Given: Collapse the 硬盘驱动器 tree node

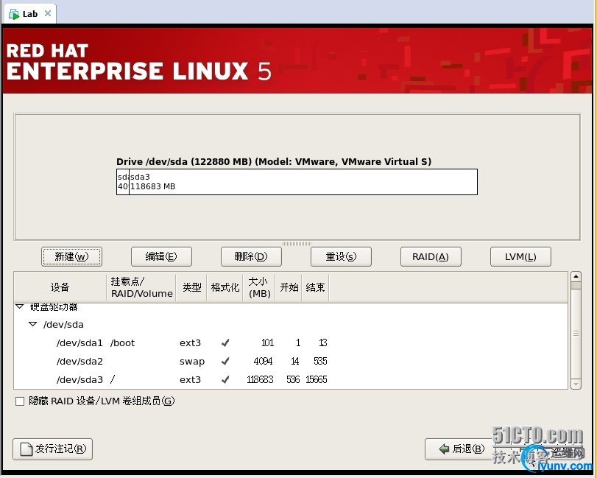Looking at the screenshot, I should click(x=19, y=306).
